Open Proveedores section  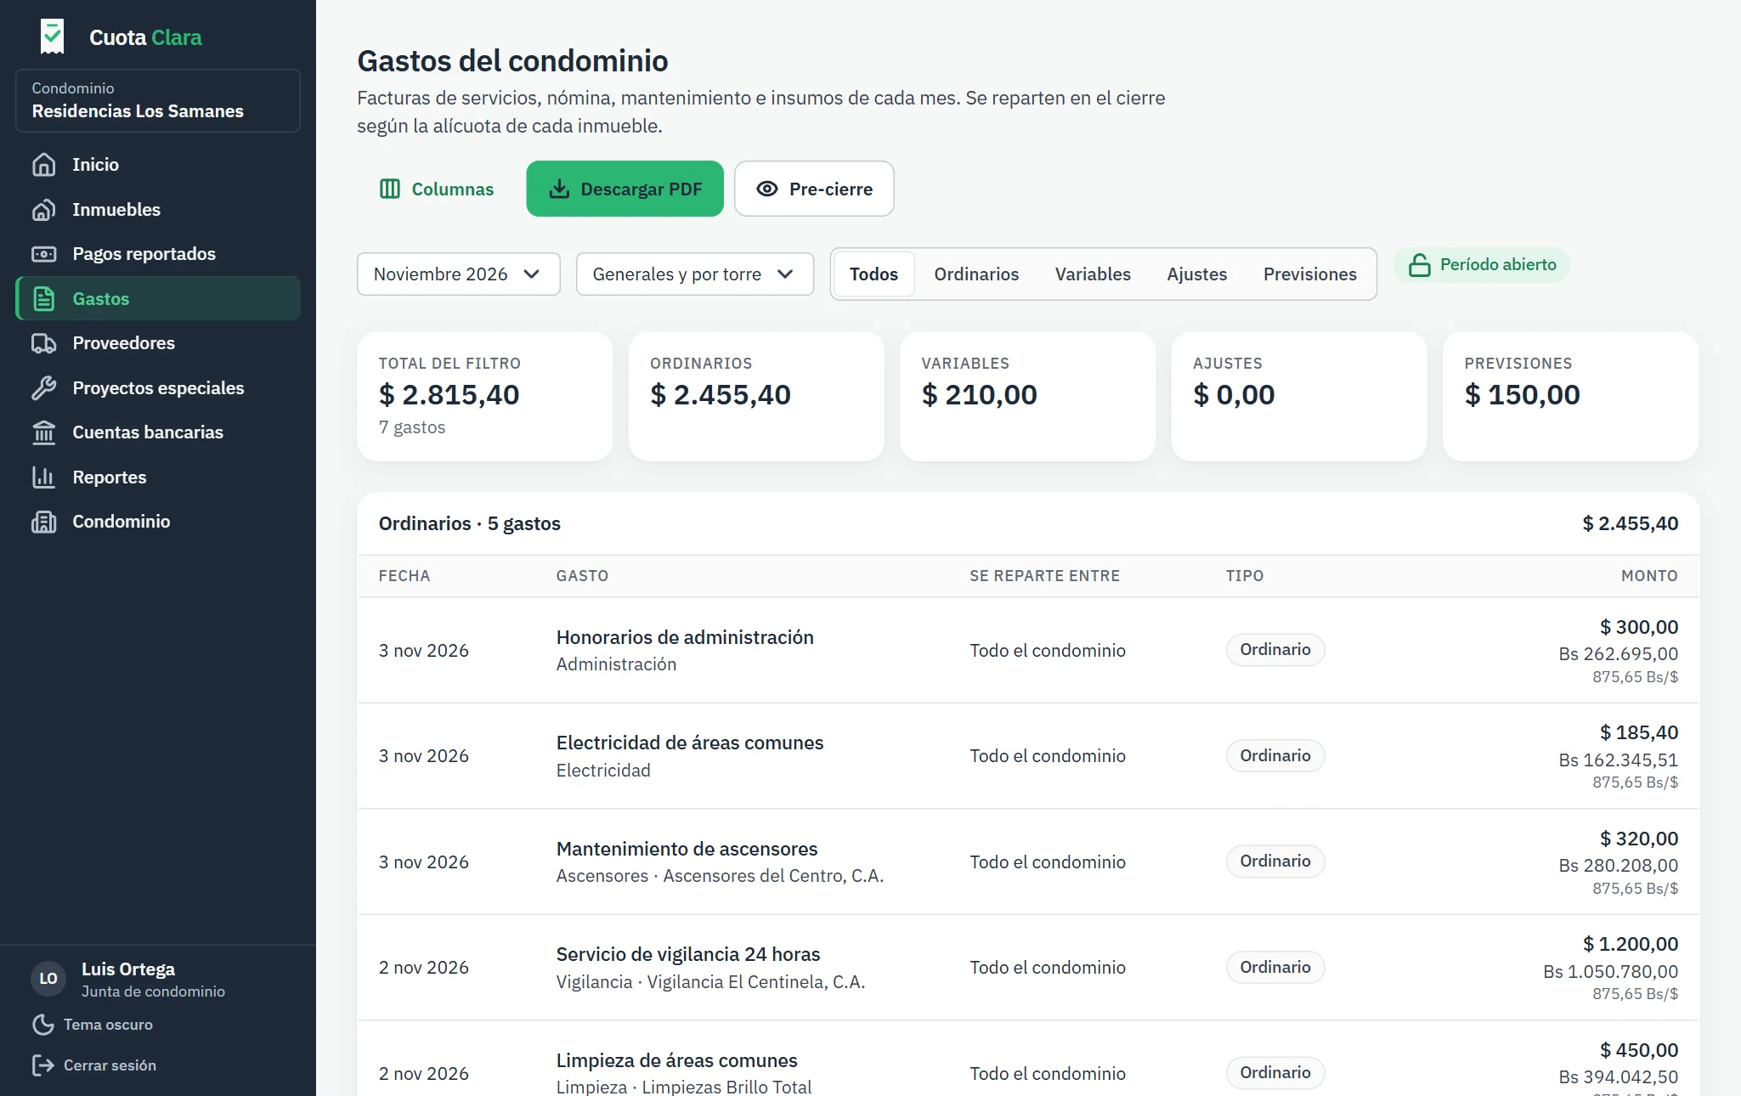coord(158,343)
